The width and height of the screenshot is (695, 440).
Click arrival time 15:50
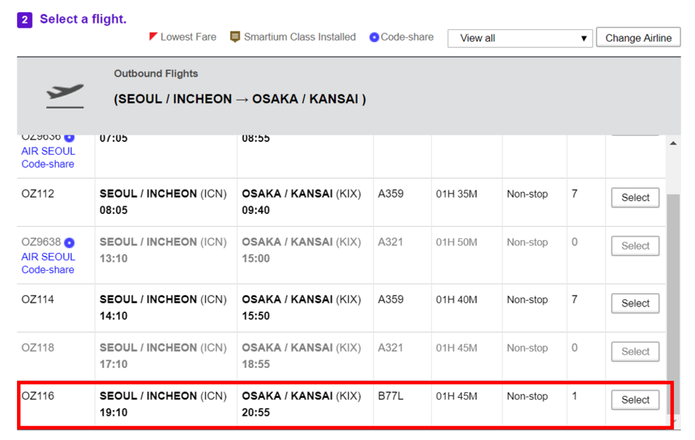pyautogui.click(x=256, y=316)
